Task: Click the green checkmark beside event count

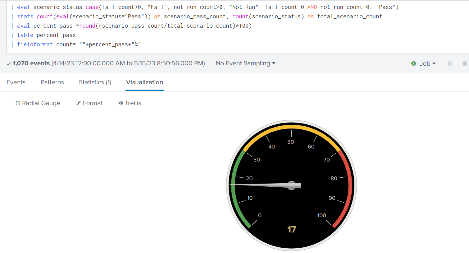Action: tap(9, 63)
